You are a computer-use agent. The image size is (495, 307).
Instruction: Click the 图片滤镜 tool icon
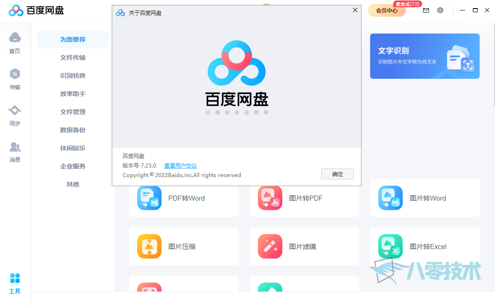tap(270, 246)
